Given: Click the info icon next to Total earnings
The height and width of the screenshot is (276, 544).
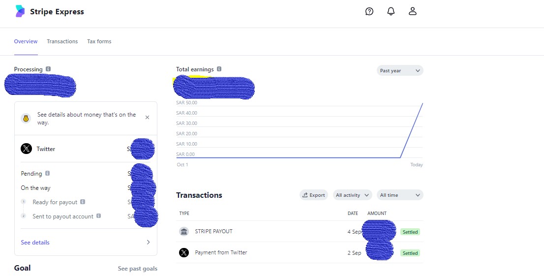Looking at the screenshot, I should click(x=219, y=69).
